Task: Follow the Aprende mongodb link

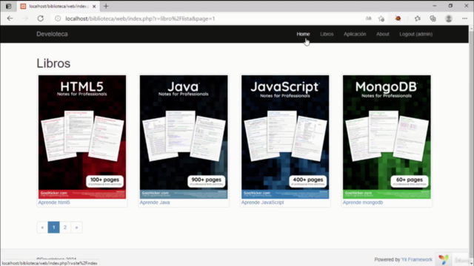Action: click(x=363, y=202)
